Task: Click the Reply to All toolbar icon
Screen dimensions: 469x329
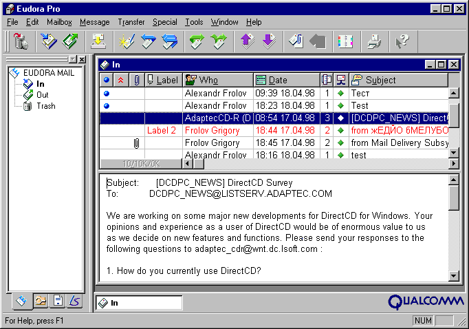Action: point(170,41)
